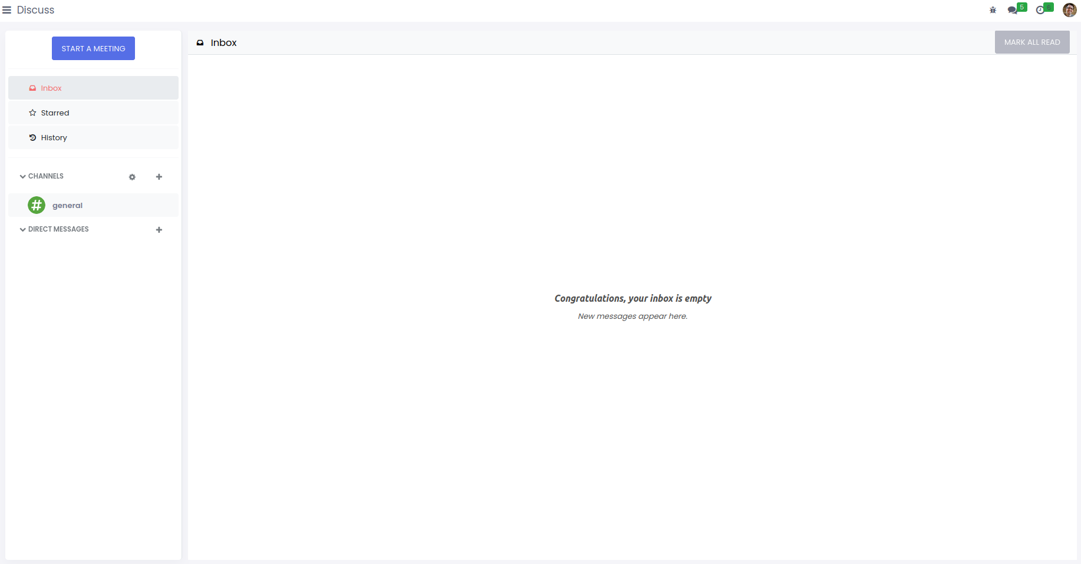Screen dimensions: 1081x564
Task: Open the general channel
Action: click(68, 206)
